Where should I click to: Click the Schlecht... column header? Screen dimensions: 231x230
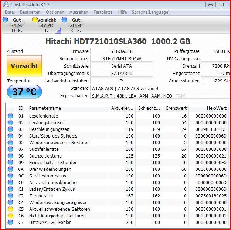tap(149, 108)
